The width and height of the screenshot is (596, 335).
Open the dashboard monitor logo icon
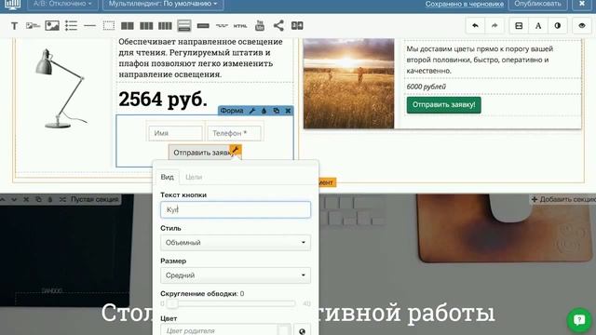[x=12, y=5]
